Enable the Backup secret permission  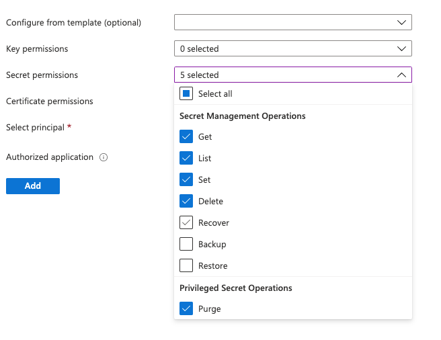186,245
